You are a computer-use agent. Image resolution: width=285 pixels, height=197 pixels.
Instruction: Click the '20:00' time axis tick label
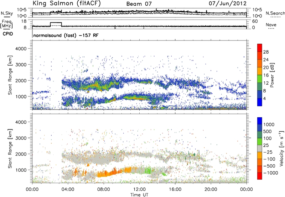pyautogui.click(x=211, y=190)
